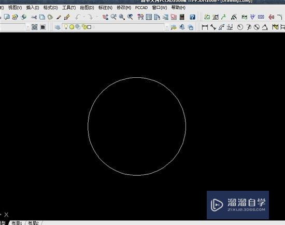285x225 pixels.
Task: Click the Redo arrow icon
Action: pyautogui.click(x=90, y=17)
